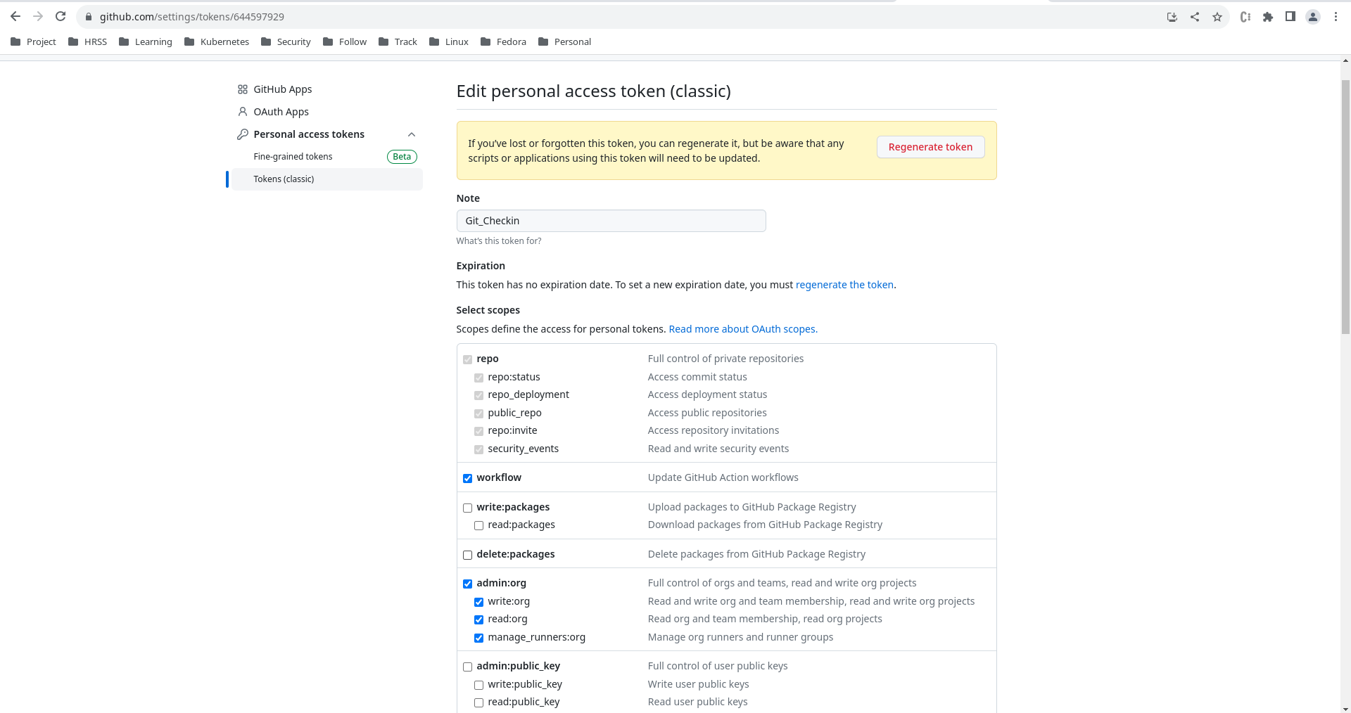Collapse the Personal access tokens section
This screenshot has height=713, width=1351.
pos(412,134)
